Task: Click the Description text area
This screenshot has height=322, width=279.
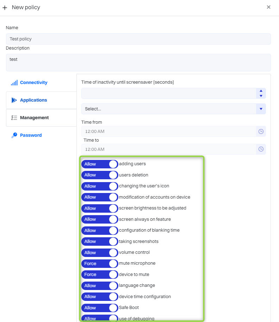Action: click(138, 63)
